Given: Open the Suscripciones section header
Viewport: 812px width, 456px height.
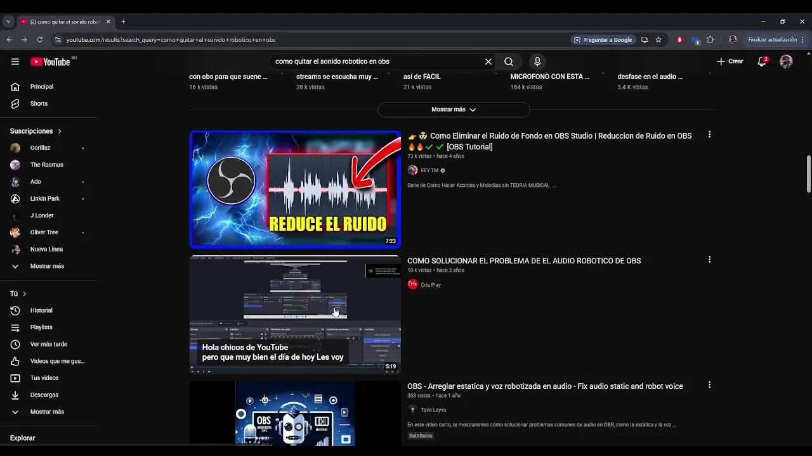Looking at the screenshot, I should coord(36,131).
